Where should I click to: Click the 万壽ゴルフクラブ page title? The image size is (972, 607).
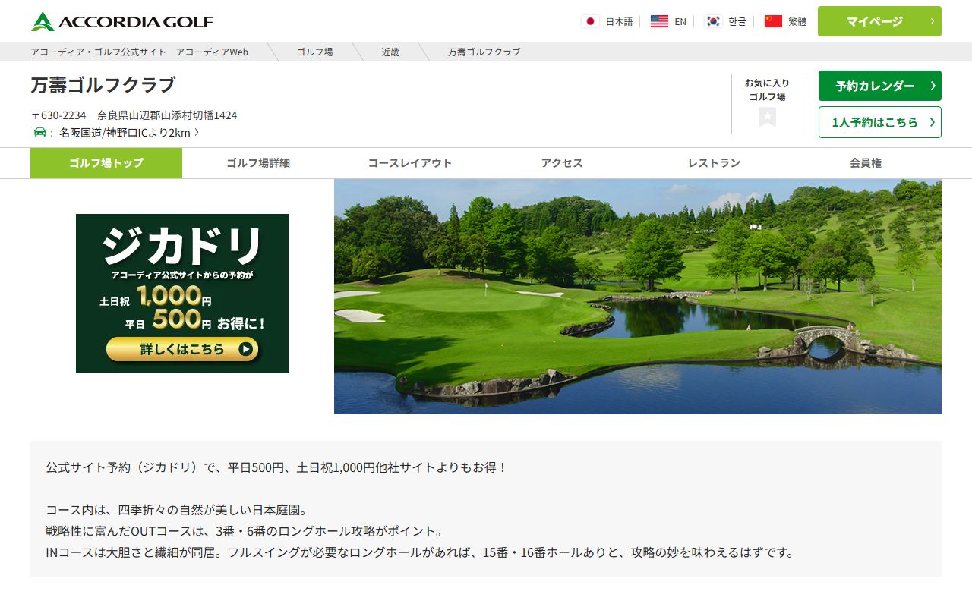[103, 85]
